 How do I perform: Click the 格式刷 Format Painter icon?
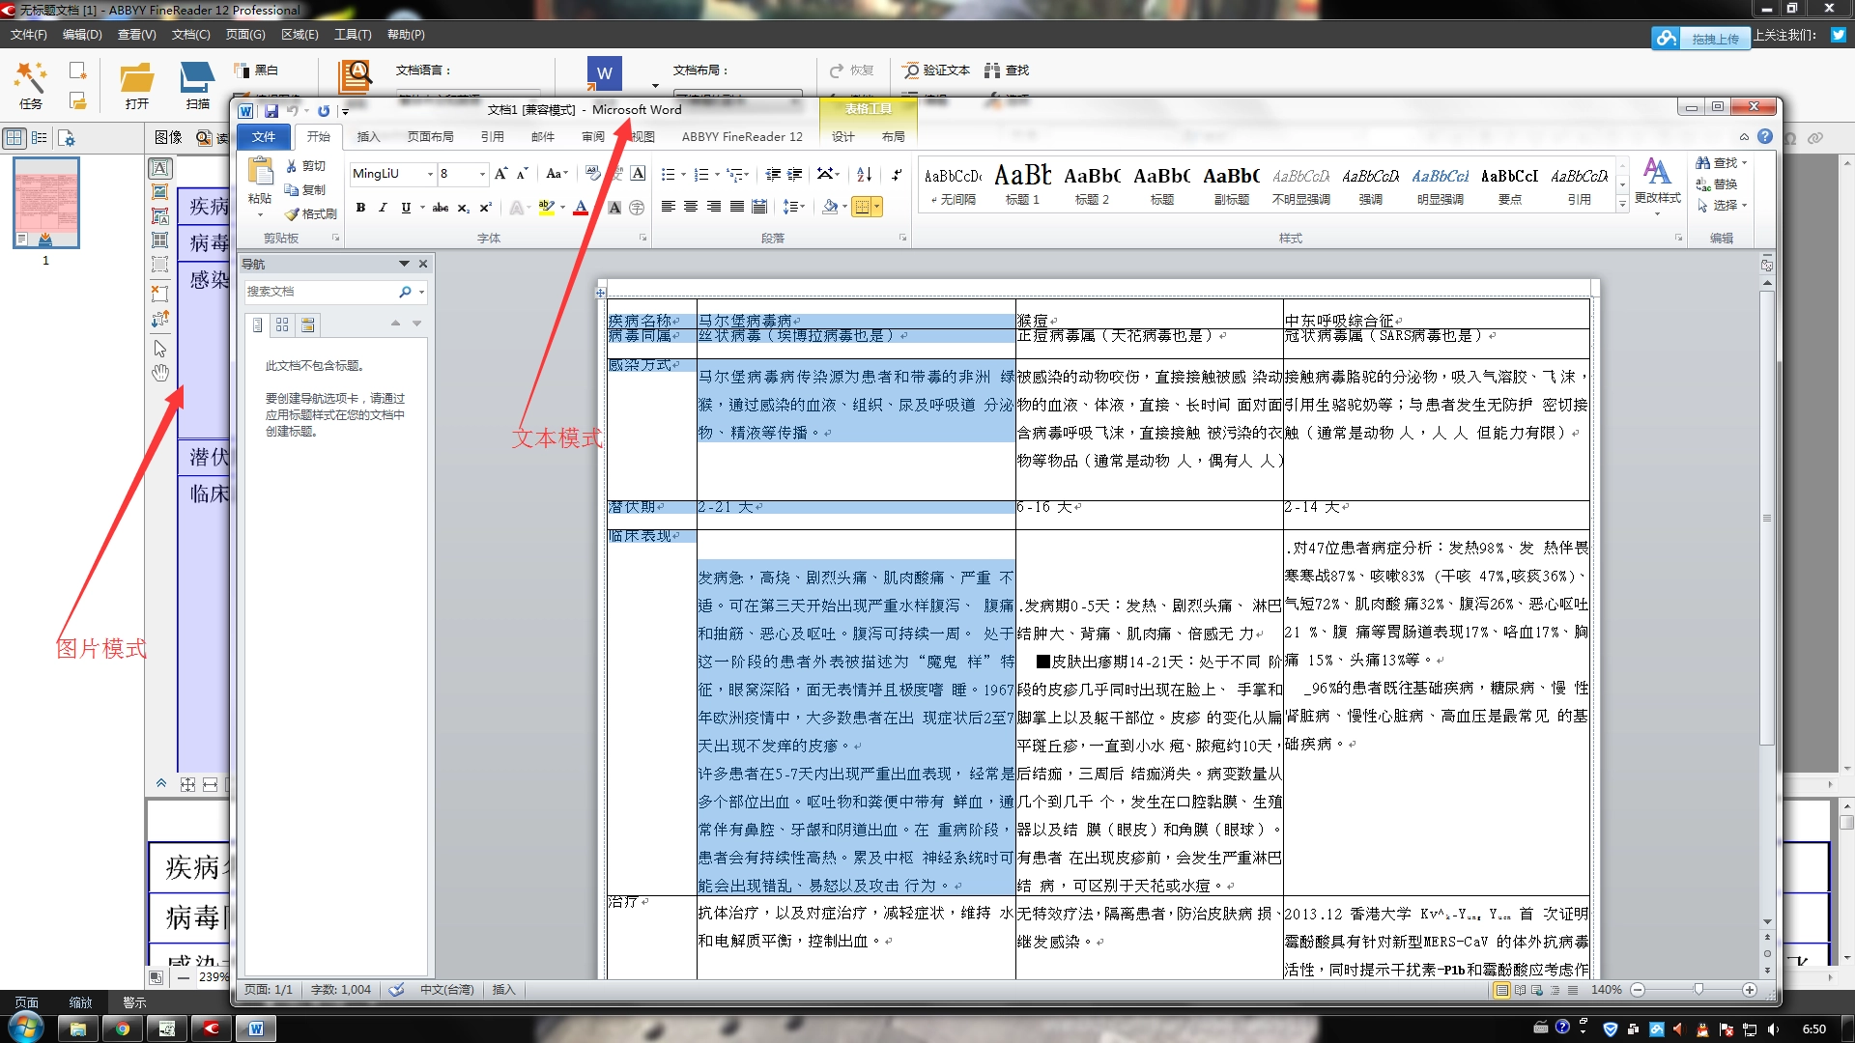point(291,214)
